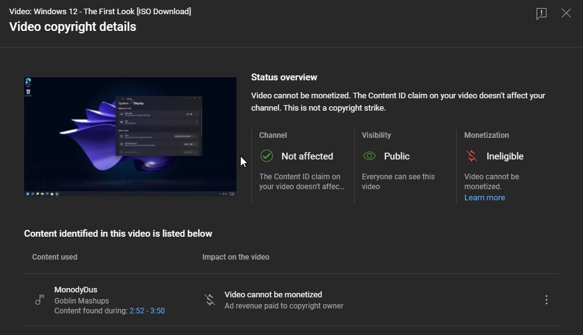Click the not a copyright strike sentence

click(334, 108)
